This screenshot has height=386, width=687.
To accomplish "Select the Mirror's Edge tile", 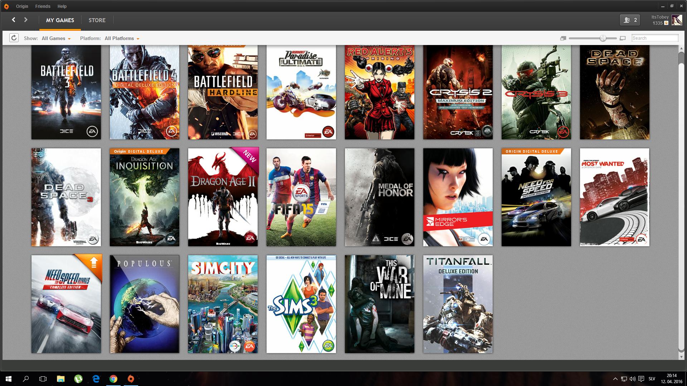I will pyautogui.click(x=458, y=197).
